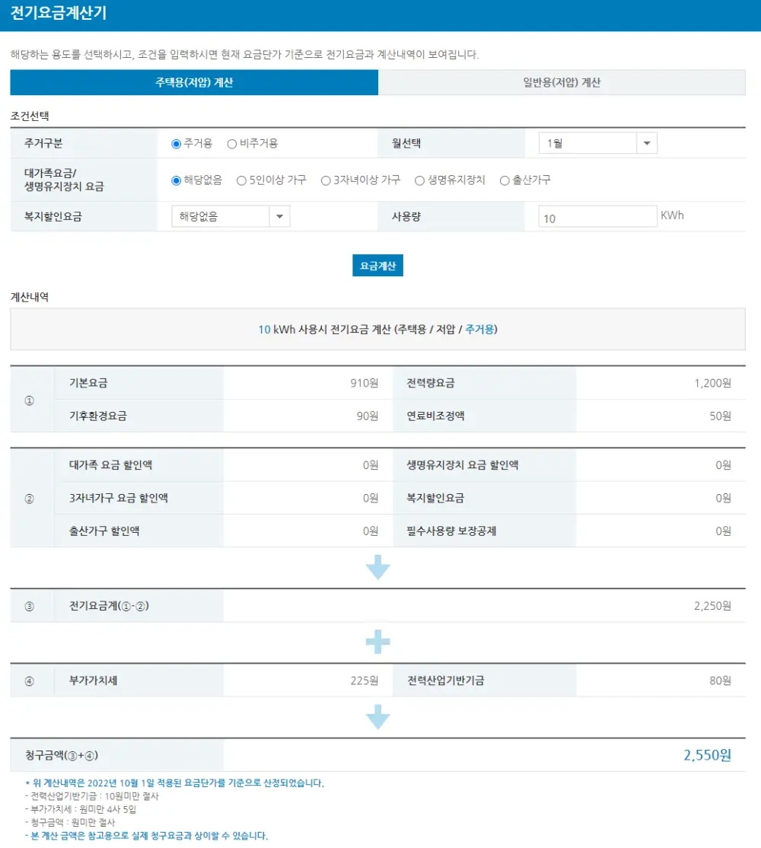Switch to 일반용(저압) 계산 tab
This screenshot has width=761, height=848.
click(563, 82)
